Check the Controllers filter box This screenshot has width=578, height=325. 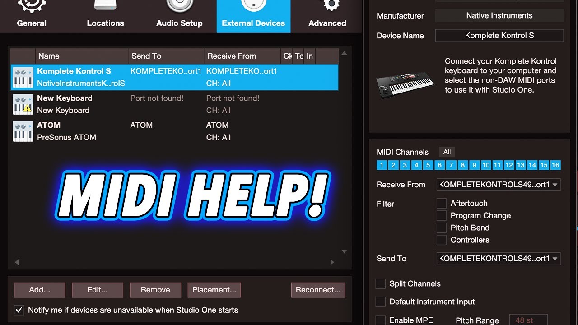pos(442,240)
